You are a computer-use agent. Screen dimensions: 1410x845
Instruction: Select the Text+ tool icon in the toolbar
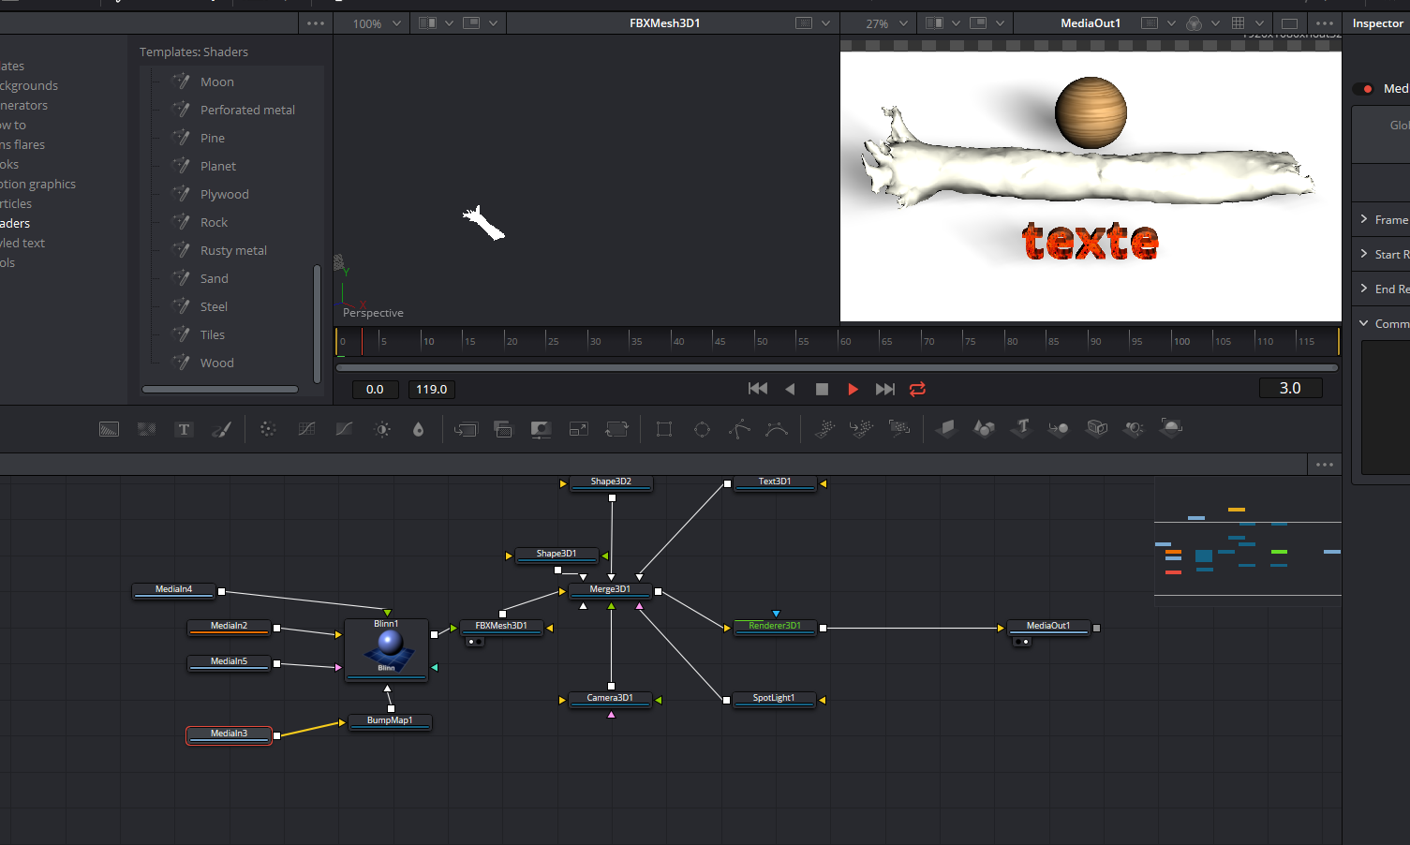pyautogui.click(x=185, y=429)
